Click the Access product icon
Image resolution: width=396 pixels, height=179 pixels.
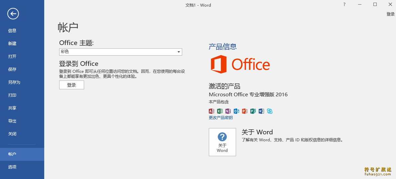coord(211,111)
